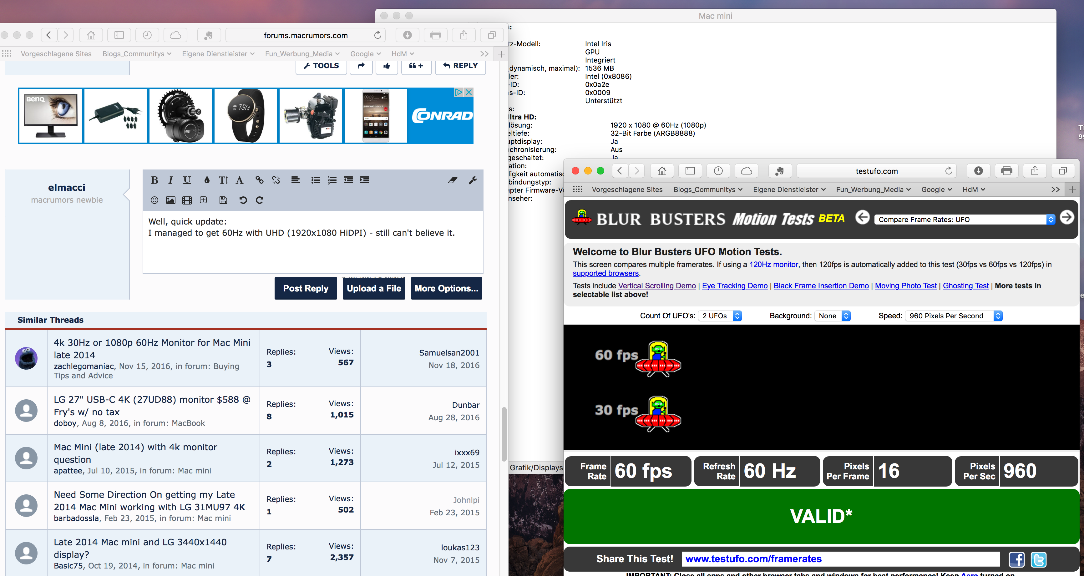
Task: Click the thumbs-up like icon
Action: coord(387,66)
